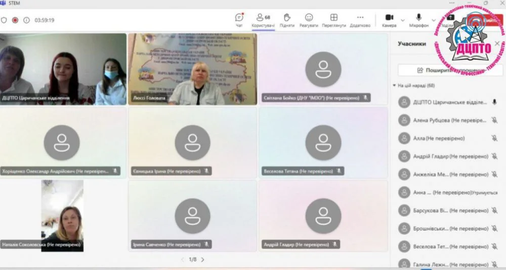Select Барсукова Ві... in participants list
Screen dimensions: 506x270
(448, 210)
